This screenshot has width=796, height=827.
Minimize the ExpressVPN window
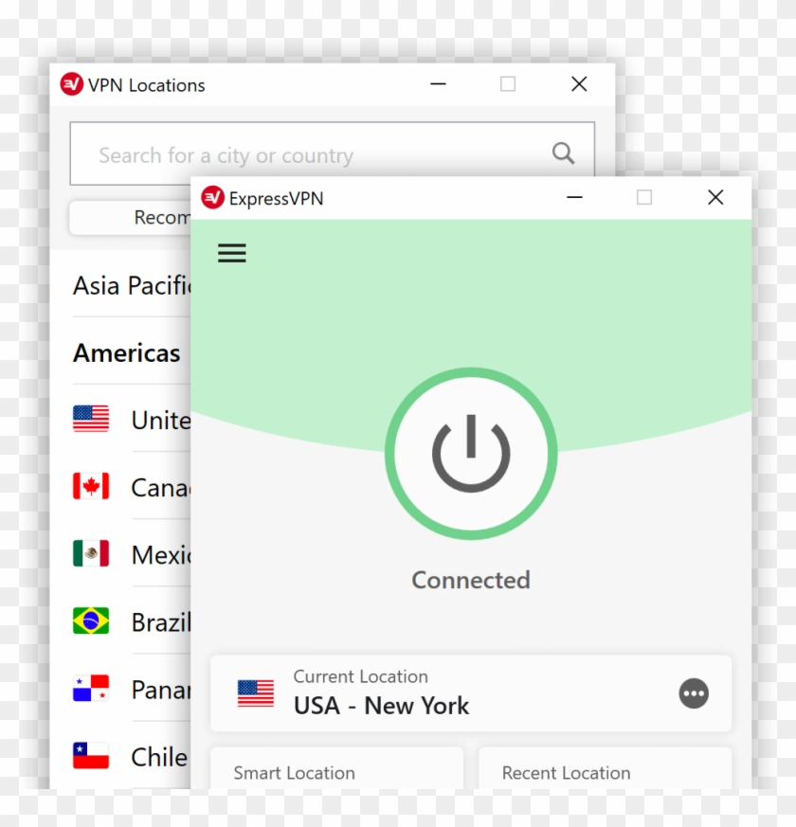(574, 198)
